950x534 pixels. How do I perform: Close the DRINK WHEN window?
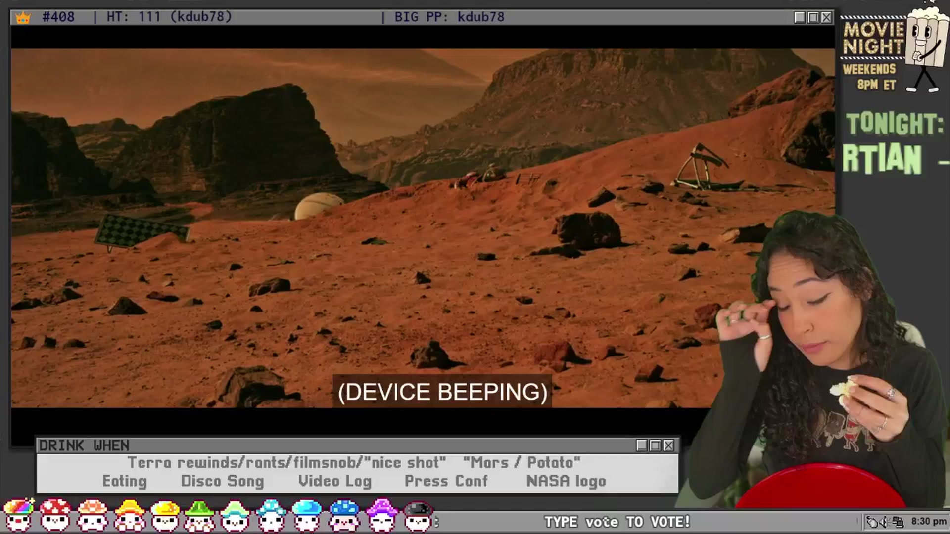[668, 445]
